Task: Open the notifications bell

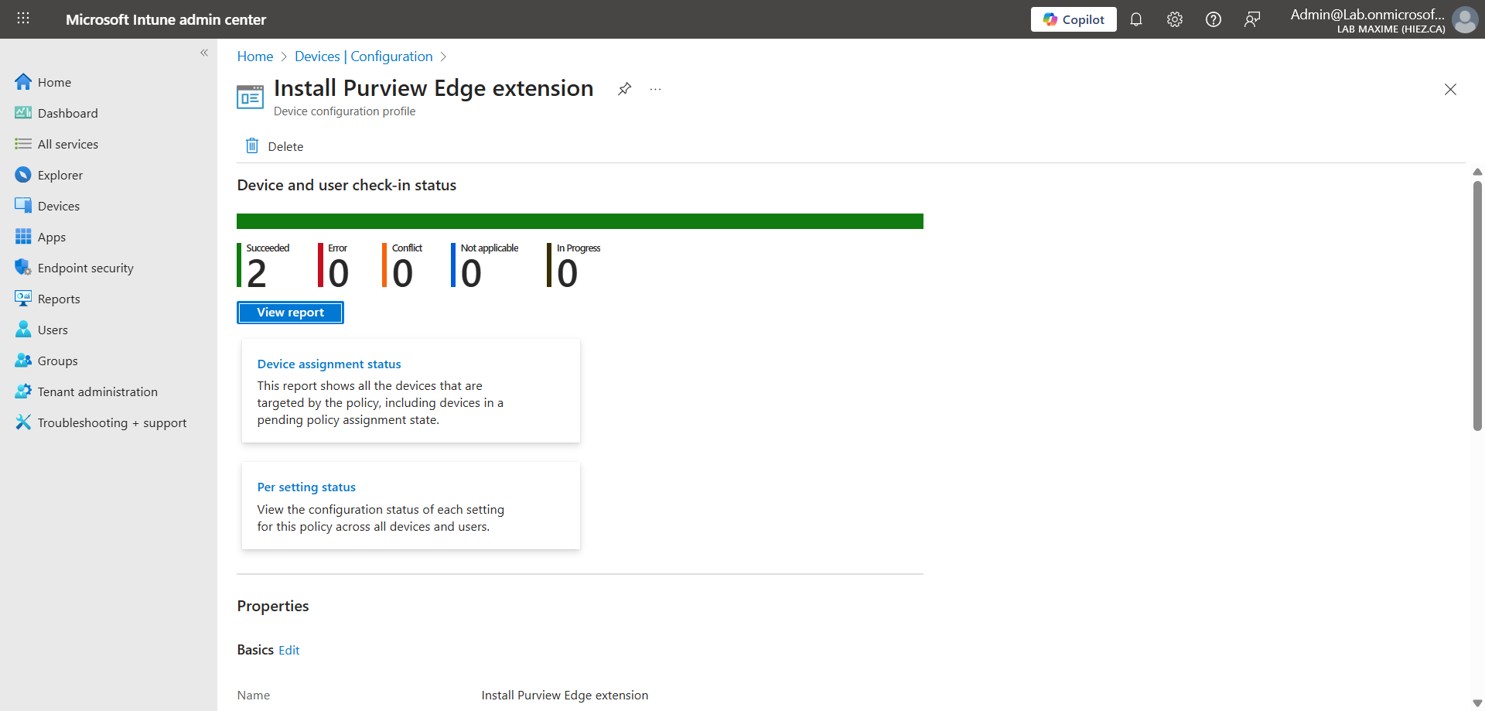Action: pos(1135,19)
